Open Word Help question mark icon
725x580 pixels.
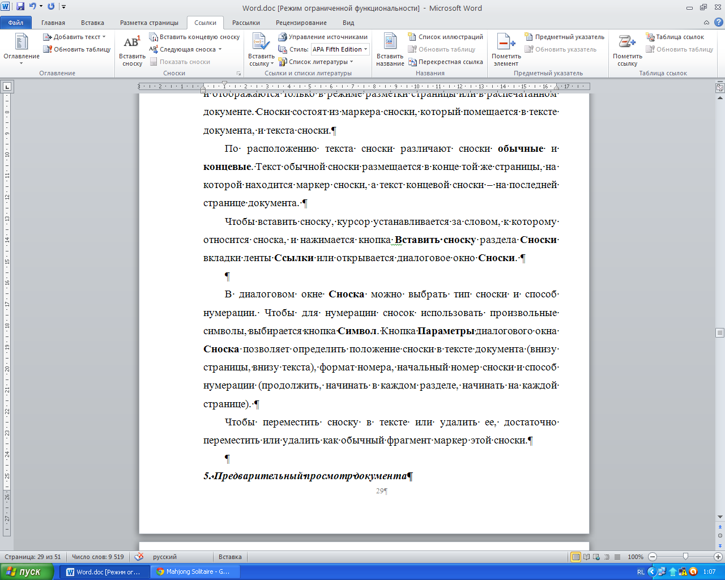(718, 23)
